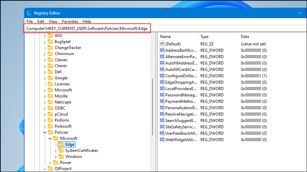Expand the QtProject key
Screen dimensions: 307x172
click(x=45, y=169)
